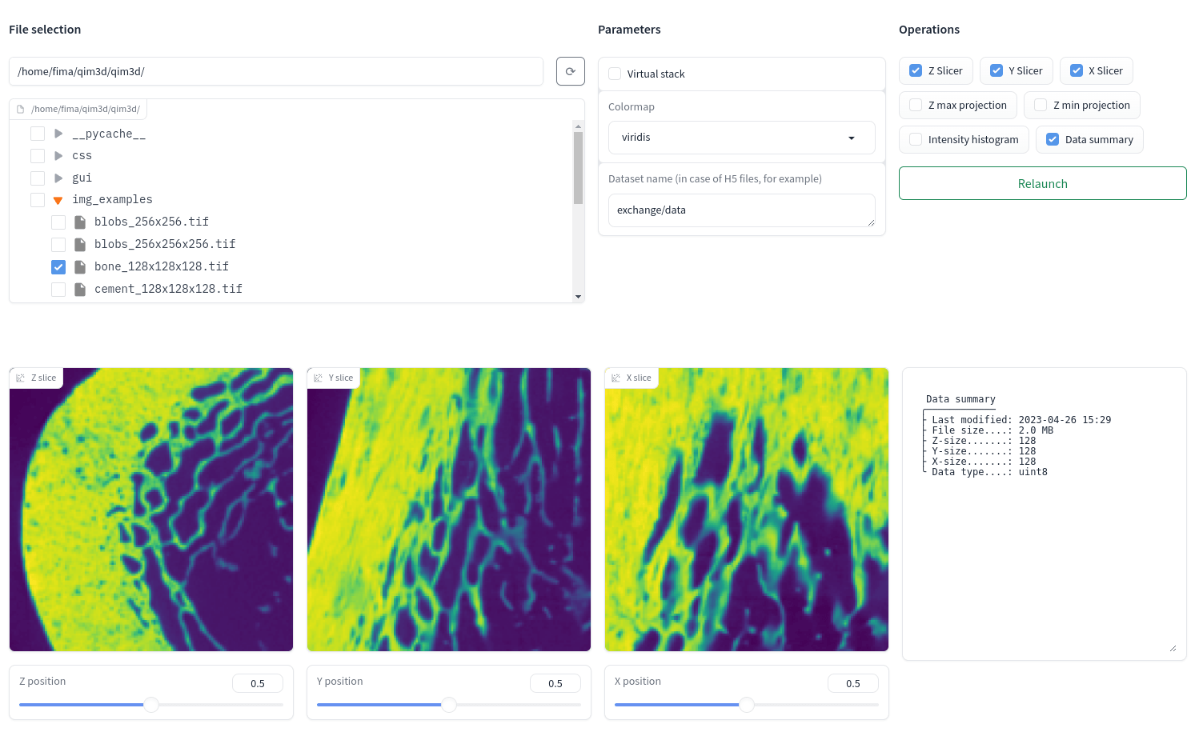Select the blobs_256x256x256.tif file name
Screen dimensions: 1203x756
165,244
